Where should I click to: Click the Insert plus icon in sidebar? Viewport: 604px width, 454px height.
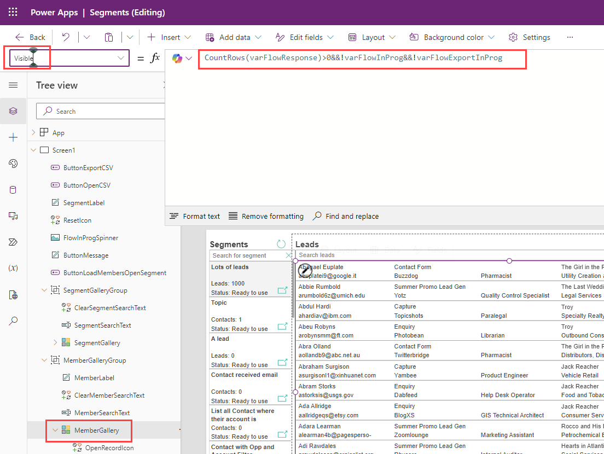point(13,137)
